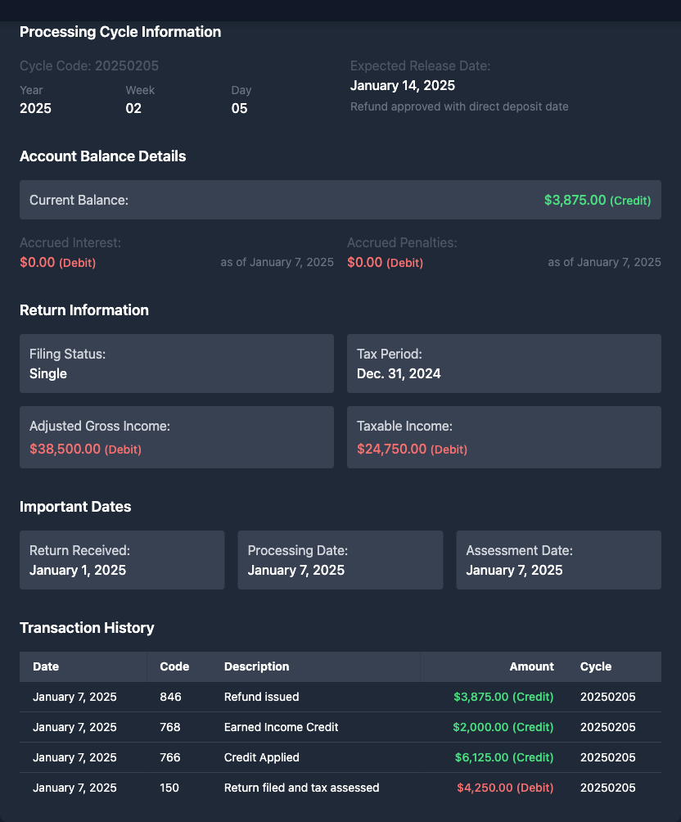Click the Credit Applied transaction row

[x=340, y=757]
